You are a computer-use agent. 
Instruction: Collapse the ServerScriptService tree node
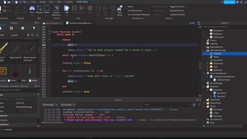[x=204, y=73]
